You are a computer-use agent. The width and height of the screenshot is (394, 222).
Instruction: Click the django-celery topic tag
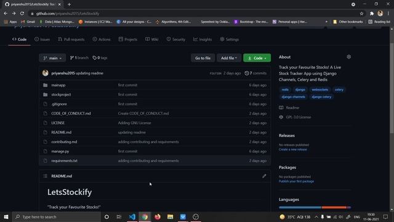point(321,97)
